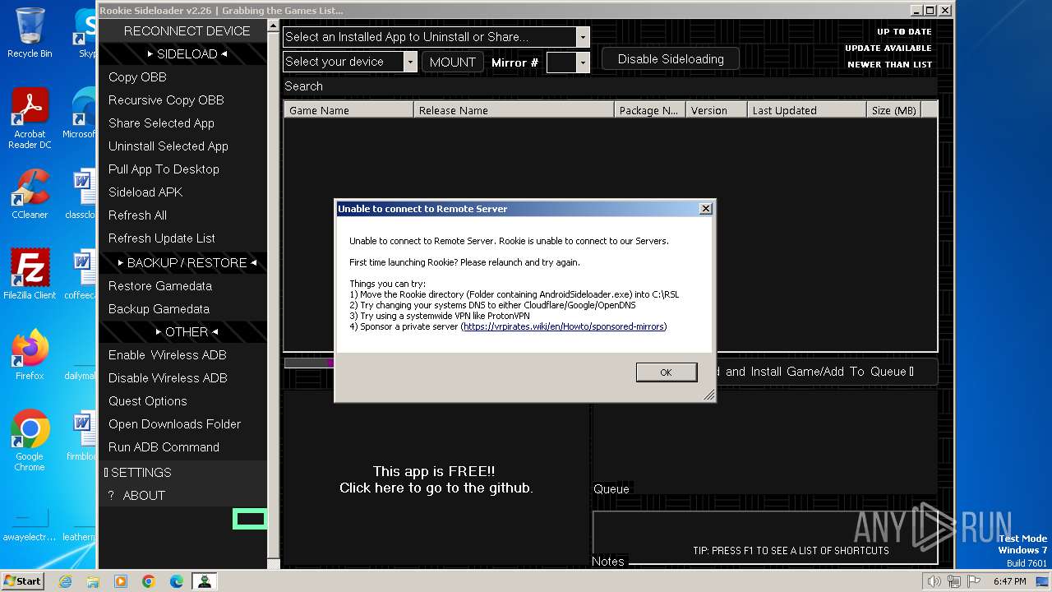Sort by Game Name column header

pyautogui.click(x=348, y=110)
